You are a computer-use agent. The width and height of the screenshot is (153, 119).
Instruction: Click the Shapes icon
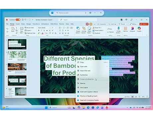click(x=78, y=29)
